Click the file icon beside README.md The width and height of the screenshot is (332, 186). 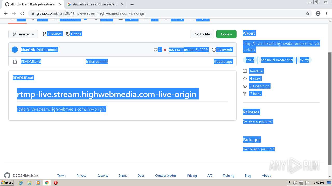pos(15,61)
